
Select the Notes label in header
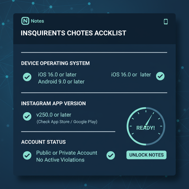point(37,21)
